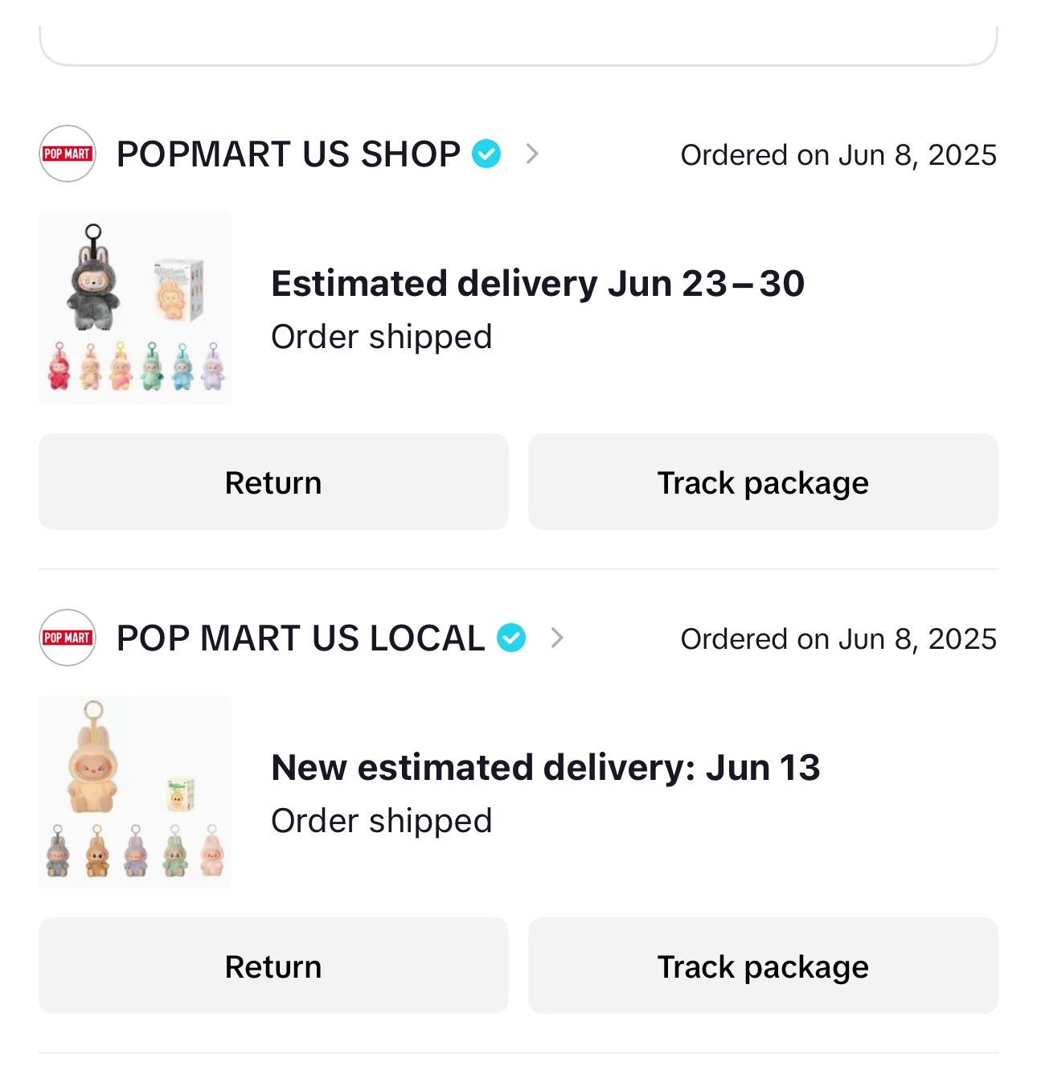Tap second order's 'Ordered on Jun 8, 2025' text
Viewport: 1037px width, 1079px height.
coord(838,638)
